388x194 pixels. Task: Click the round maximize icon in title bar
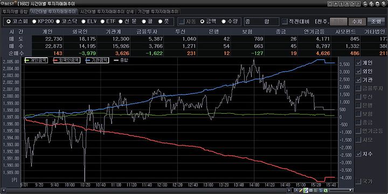pos(377,4)
